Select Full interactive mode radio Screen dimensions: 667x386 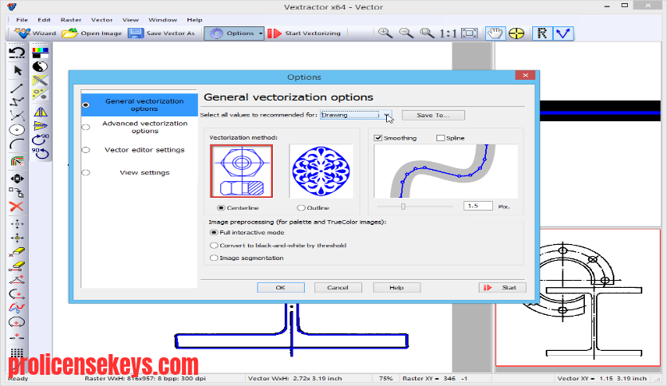214,233
